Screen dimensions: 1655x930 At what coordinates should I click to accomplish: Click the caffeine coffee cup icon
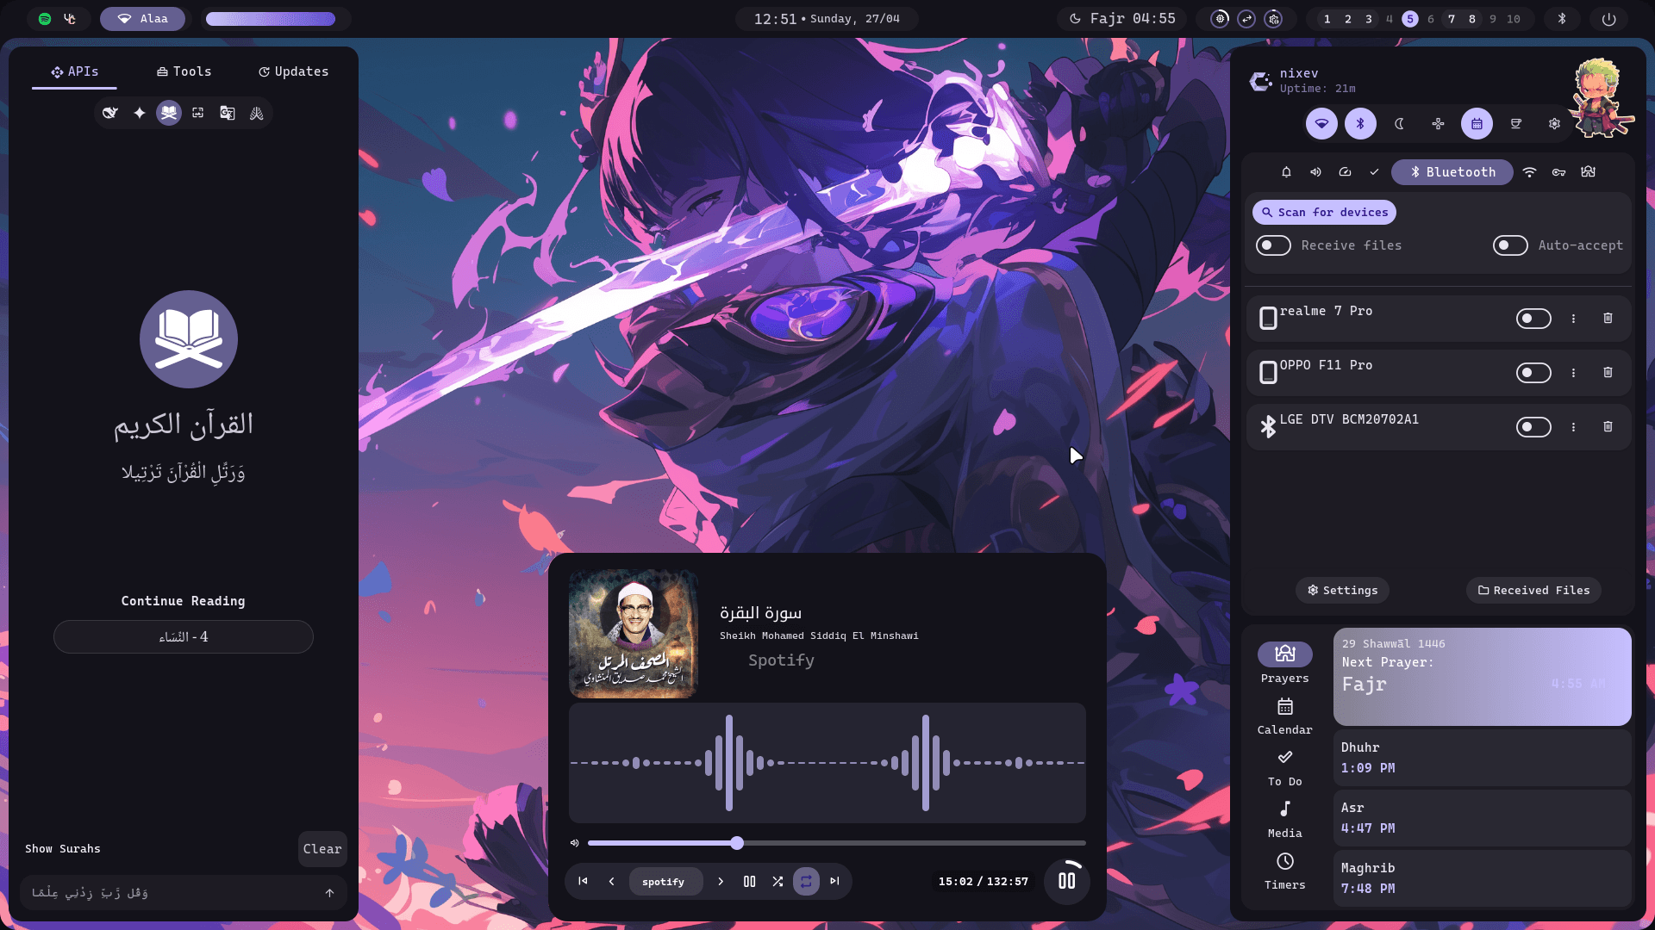point(1515,124)
